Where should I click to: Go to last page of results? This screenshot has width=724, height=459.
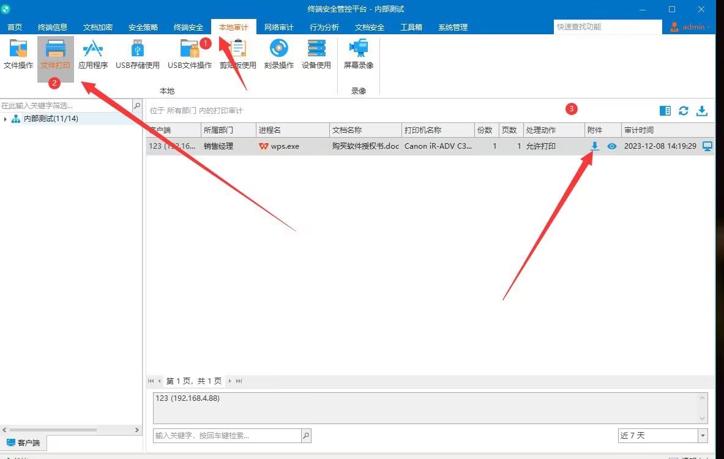[x=239, y=381]
